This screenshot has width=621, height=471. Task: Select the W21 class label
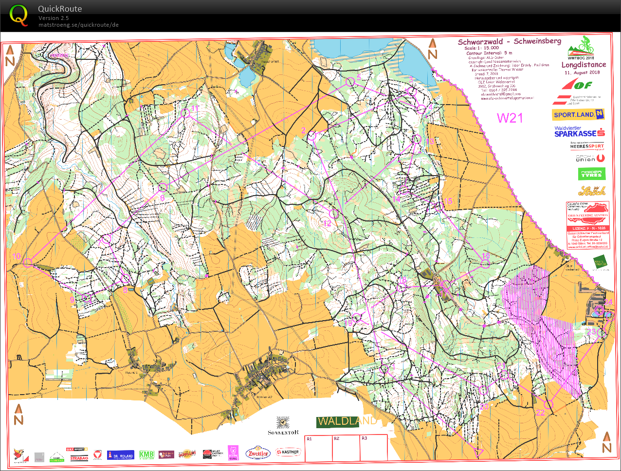pos(510,118)
